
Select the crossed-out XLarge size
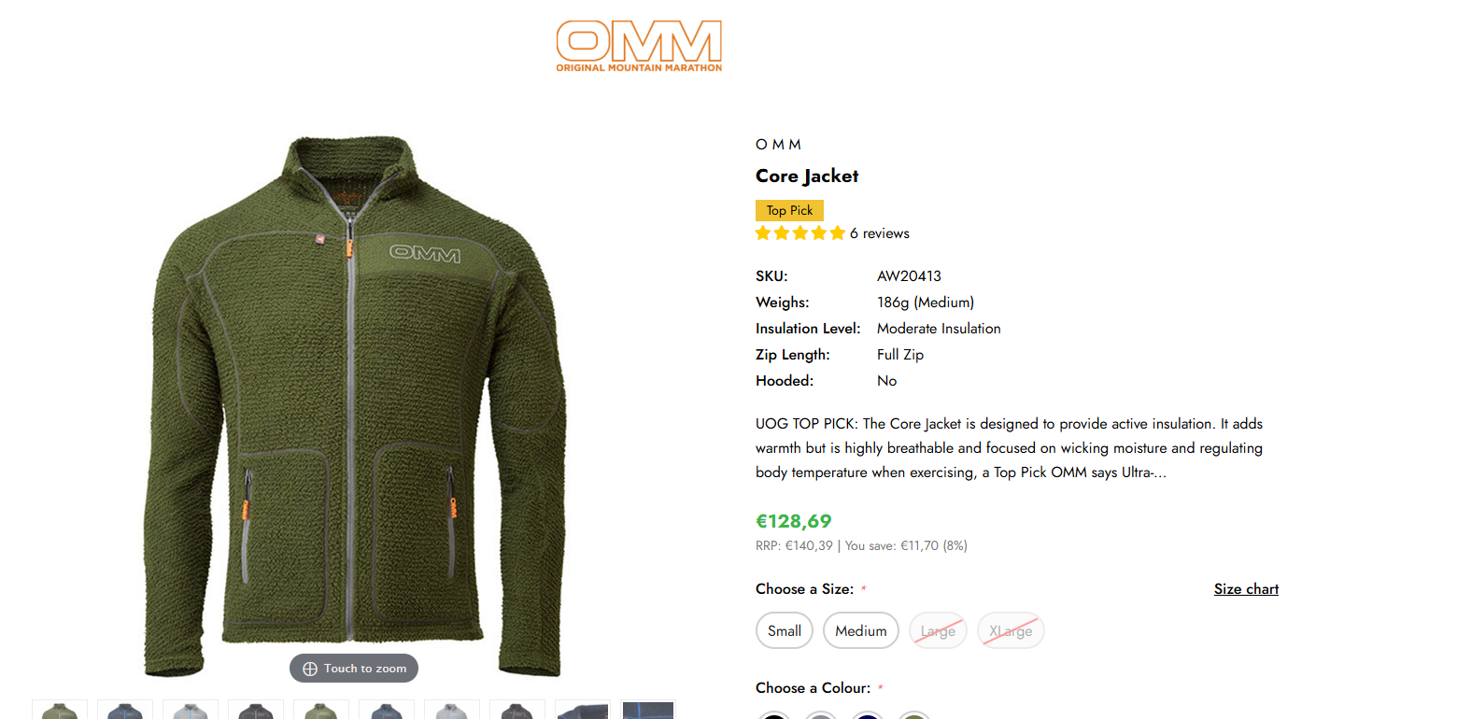[x=1011, y=630]
